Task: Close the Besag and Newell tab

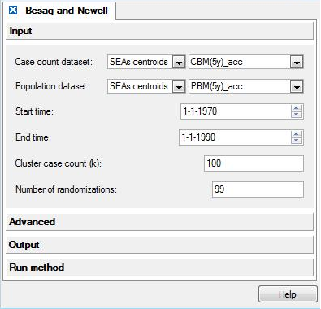Action: (13, 10)
